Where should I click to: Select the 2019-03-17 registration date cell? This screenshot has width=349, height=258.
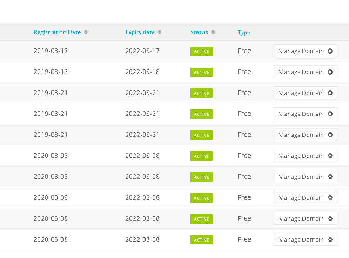pyautogui.click(x=51, y=51)
